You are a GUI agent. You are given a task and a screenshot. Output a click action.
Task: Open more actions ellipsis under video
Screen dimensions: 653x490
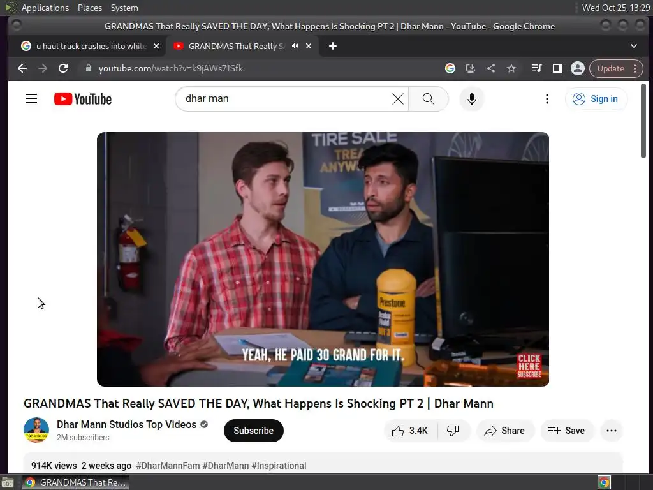pos(612,431)
